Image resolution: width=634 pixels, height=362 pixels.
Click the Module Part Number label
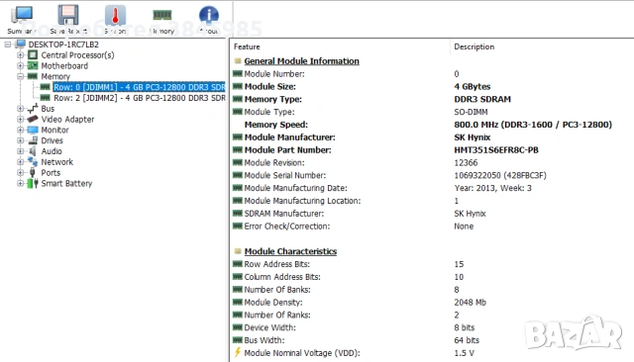(288, 150)
